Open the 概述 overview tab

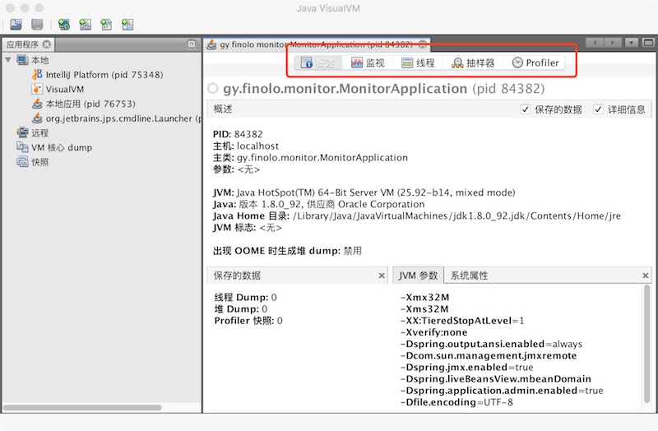pyautogui.click(x=318, y=63)
